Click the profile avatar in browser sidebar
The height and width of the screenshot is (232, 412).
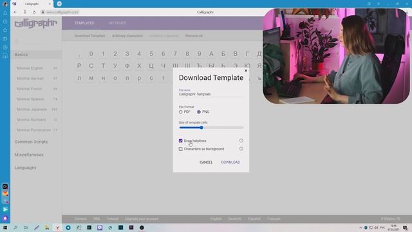tap(5, 4)
